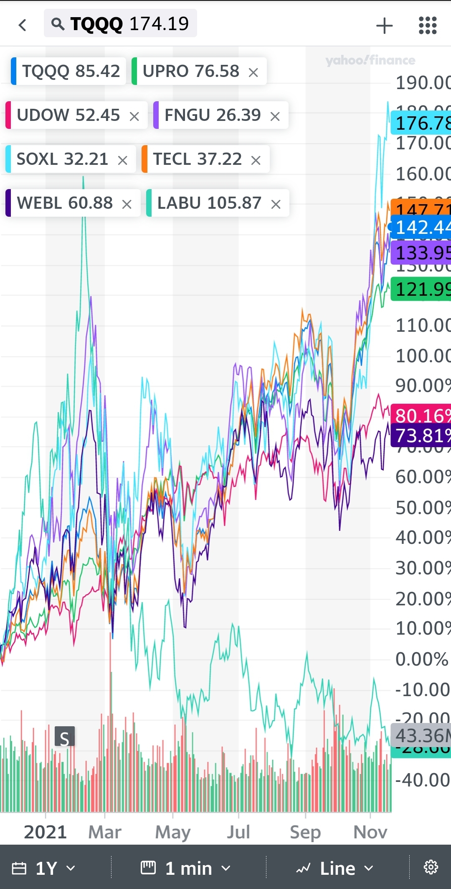Add a comparison with the plus icon

click(x=384, y=26)
